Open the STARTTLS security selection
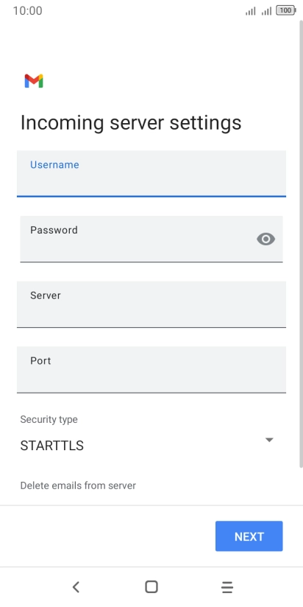This screenshot has width=303, height=607. coord(147,446)
